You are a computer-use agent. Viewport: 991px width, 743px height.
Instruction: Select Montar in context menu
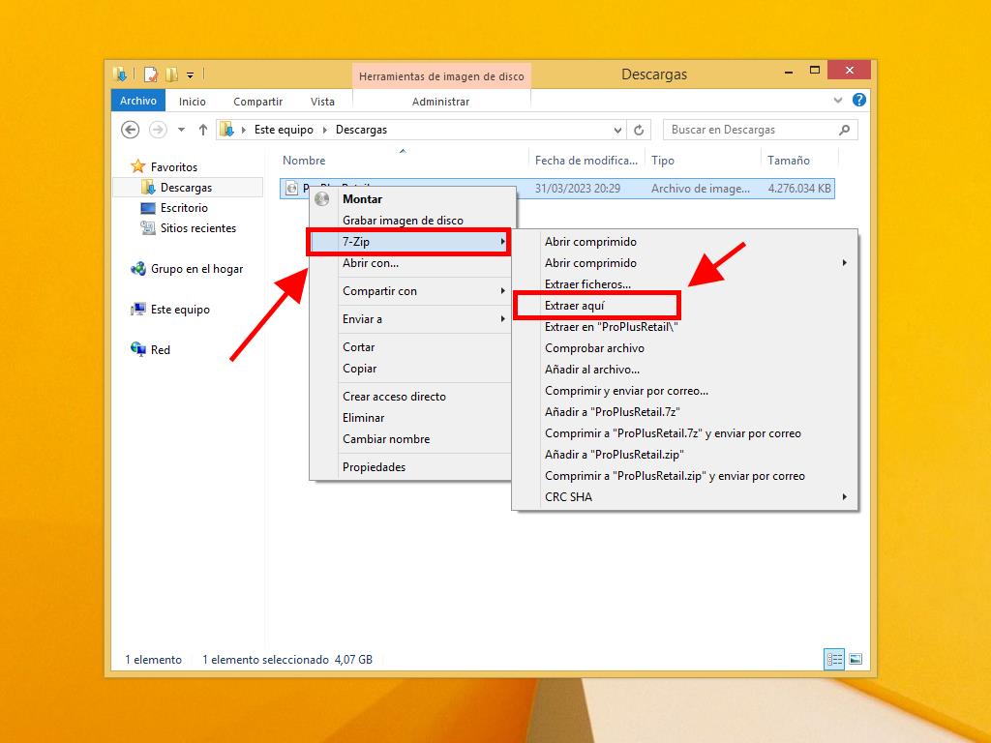coord(362,199)
